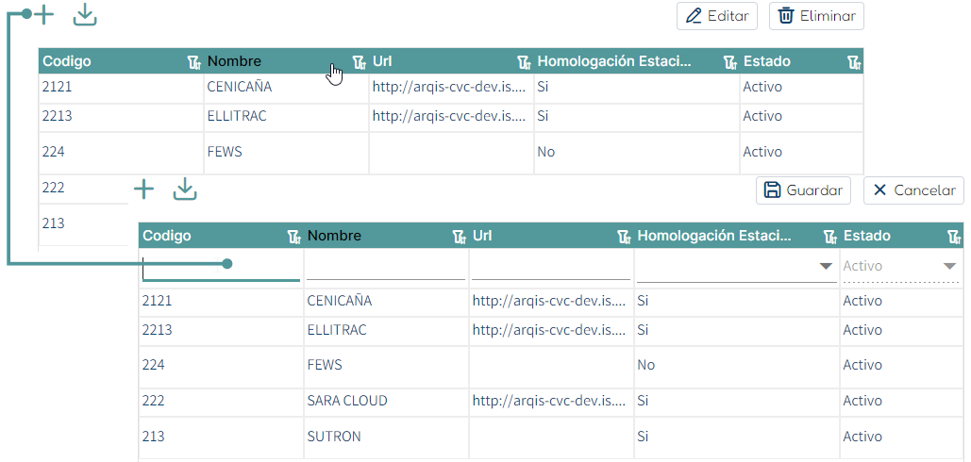Click the lower download/export icon

click(x=185, y=190)
